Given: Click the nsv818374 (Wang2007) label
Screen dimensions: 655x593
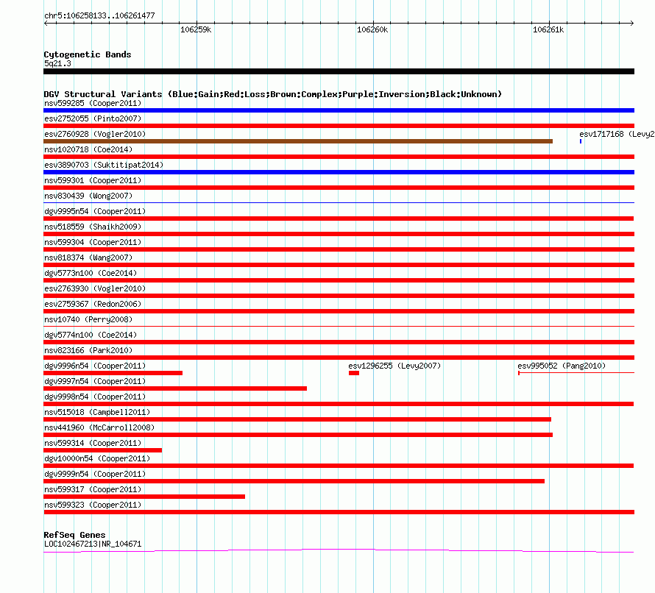Looking at the screenshot, I should click(88, 258).
